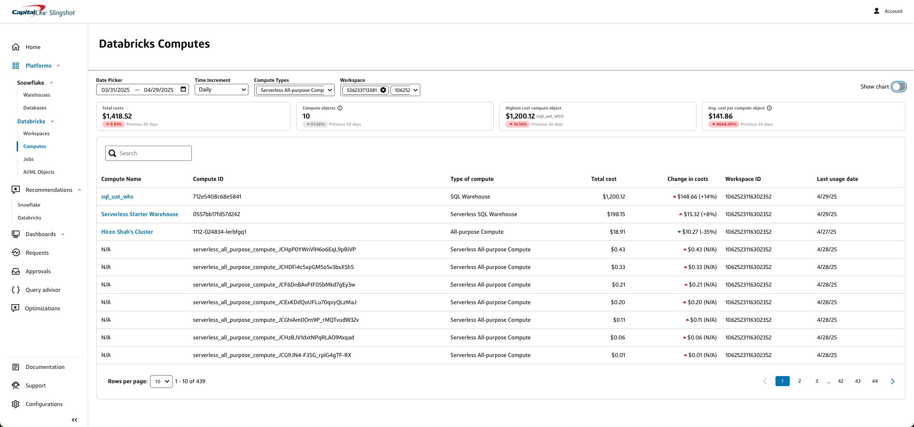Viewport: 914px width, 427px height.
Task: Click compute ID 712e5408c68e5841
Action: point(217,197)
